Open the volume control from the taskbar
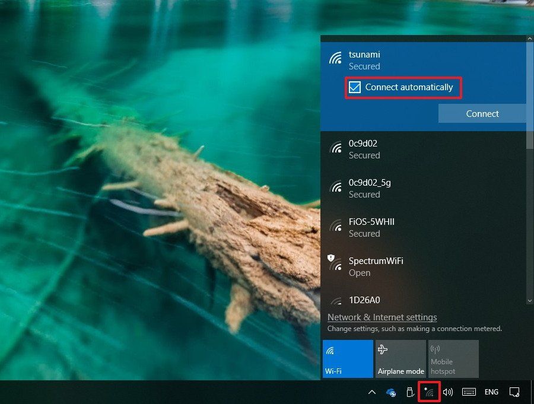Image resolution: width=534 pixels, height=404 pixels. [448, 392]
